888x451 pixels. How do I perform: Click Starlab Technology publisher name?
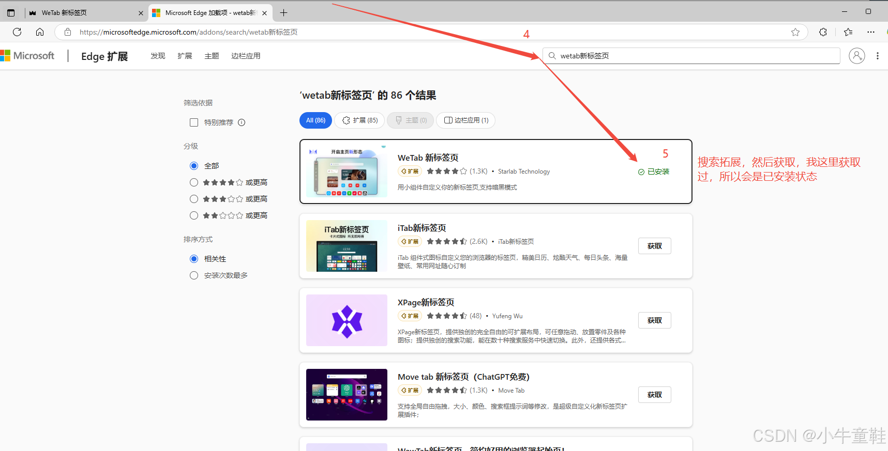pyautogui.click(x=524, y=172)
